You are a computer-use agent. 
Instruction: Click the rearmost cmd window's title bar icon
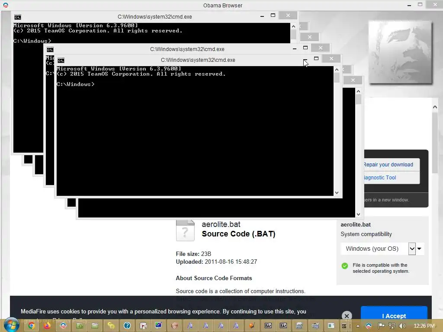pyautogui.click(x=17, y=17)
